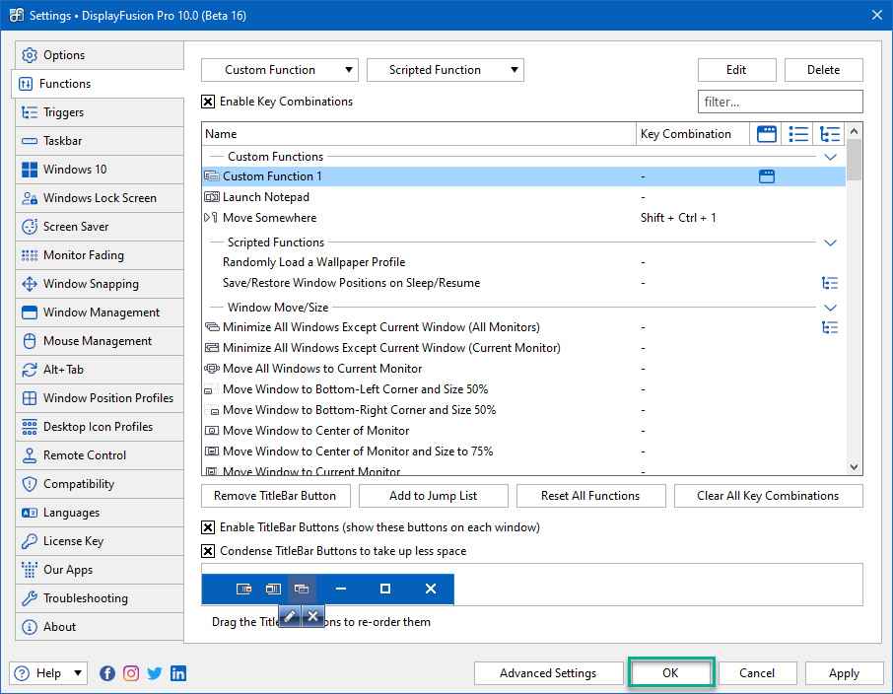Click trigger icon on Minimize All Windows (All Monitors) row
This screenshot has width=893, height=694.
coord(830,327)
